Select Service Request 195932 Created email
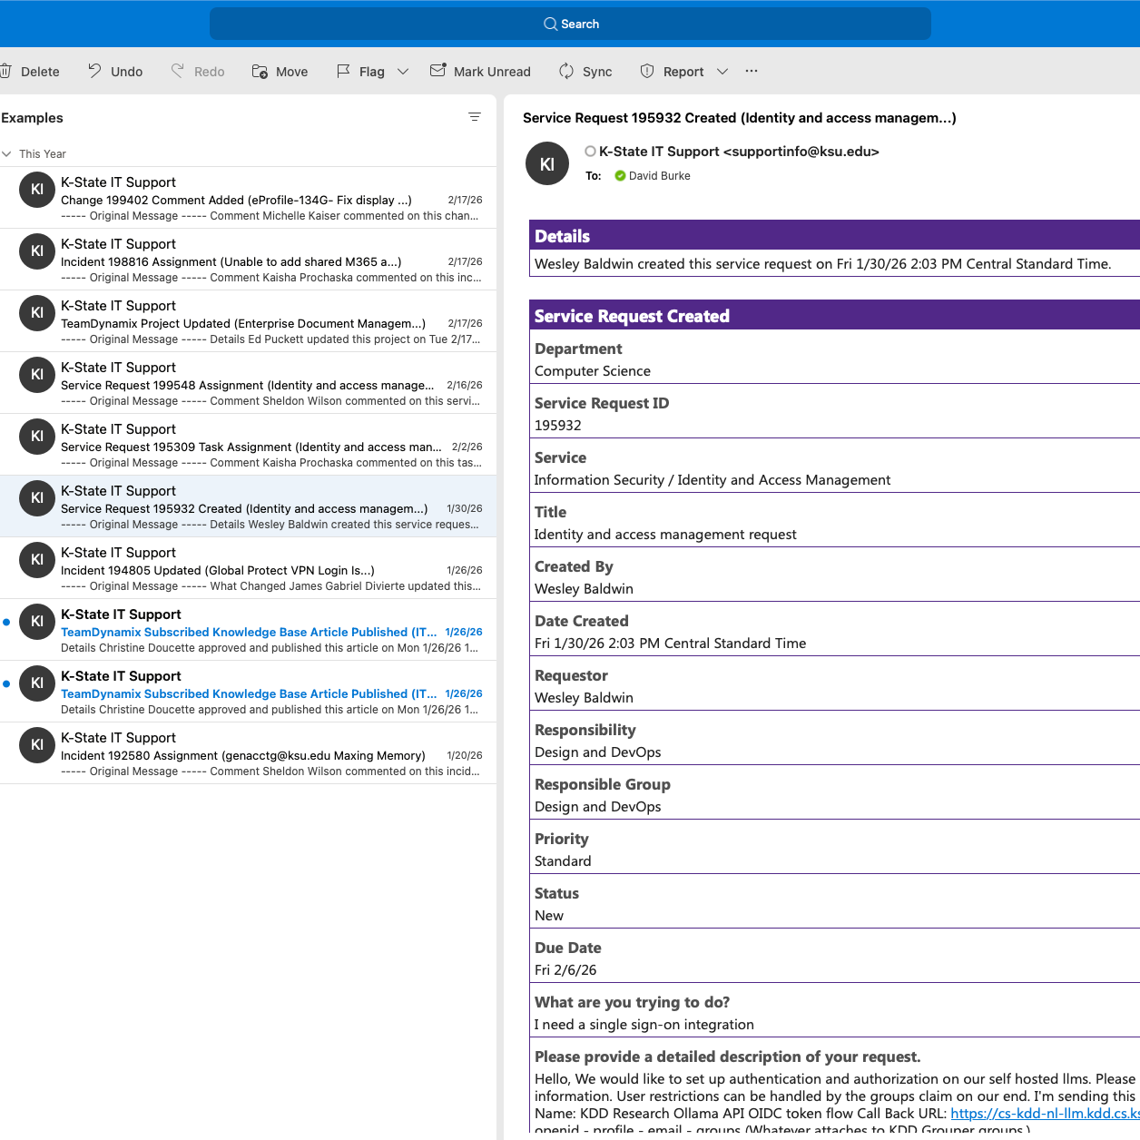 249,506
